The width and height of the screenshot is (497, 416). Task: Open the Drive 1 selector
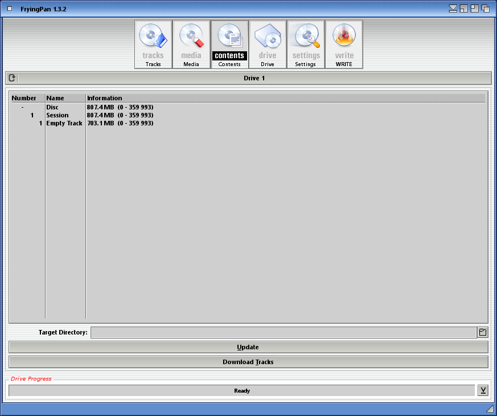pyautogui.click(x=254, y=78)
